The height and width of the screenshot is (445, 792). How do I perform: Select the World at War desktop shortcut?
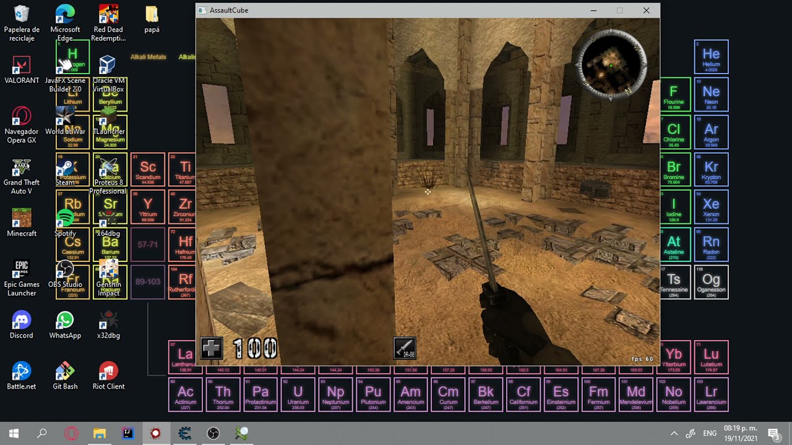coord(65,121)
